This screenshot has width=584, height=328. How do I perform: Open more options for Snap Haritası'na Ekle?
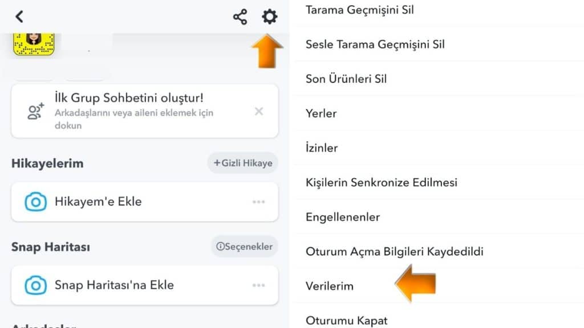(x=259, y=285)
